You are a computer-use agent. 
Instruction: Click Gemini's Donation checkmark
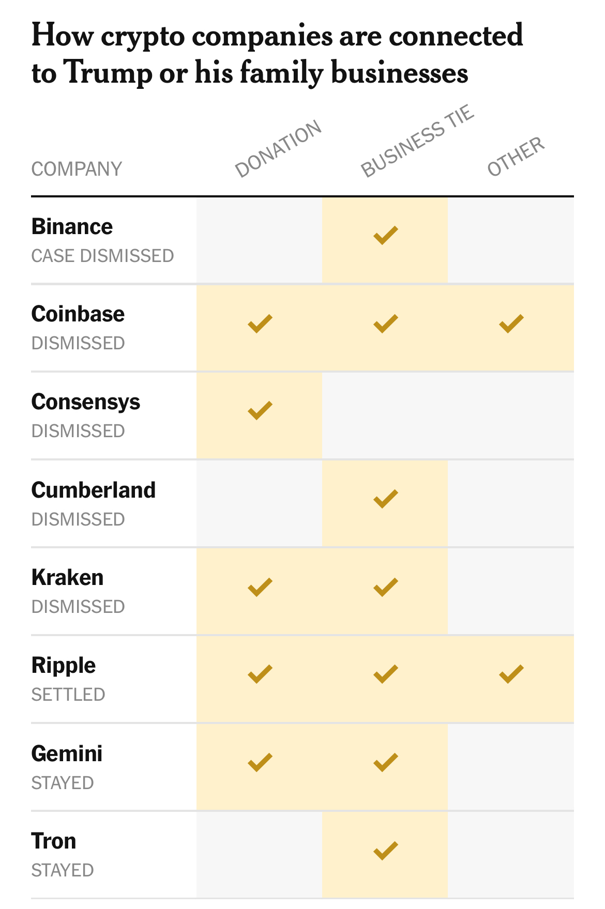tap(260, 762)
